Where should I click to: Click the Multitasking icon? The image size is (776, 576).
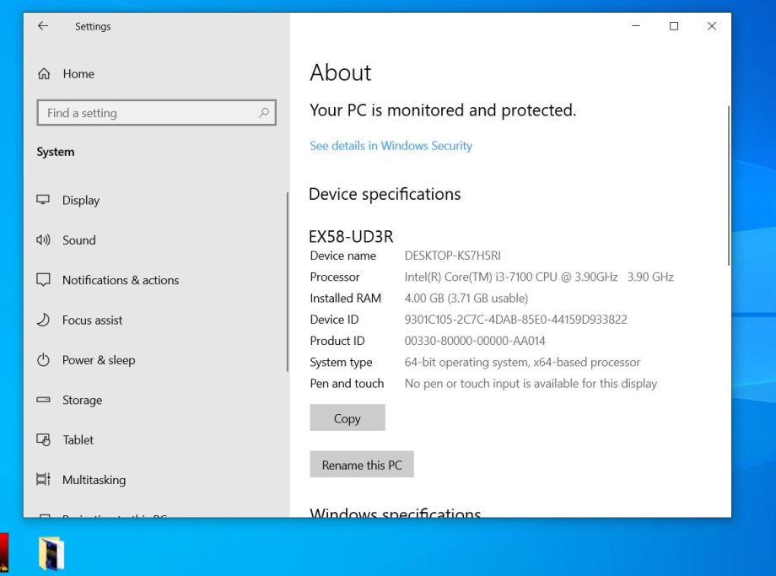pyautogui.click(x=43, y=481)
